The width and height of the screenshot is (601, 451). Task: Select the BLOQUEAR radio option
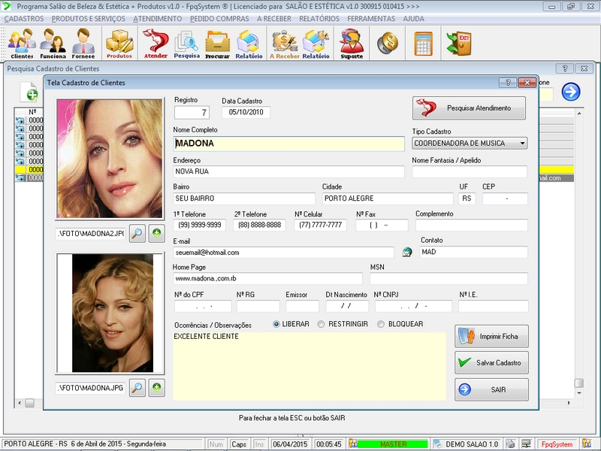tap(381, 324)
